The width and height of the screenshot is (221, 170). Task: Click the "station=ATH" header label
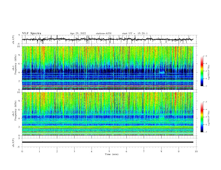[104, 33]
